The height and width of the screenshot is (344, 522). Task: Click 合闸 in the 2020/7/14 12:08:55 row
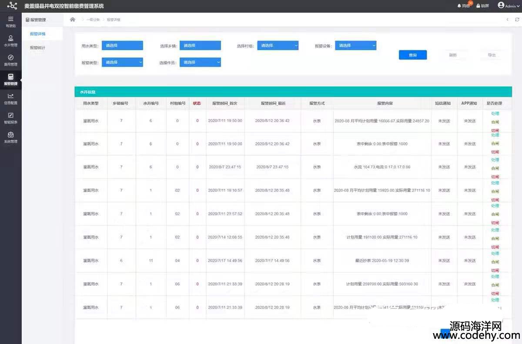[495, 239]
